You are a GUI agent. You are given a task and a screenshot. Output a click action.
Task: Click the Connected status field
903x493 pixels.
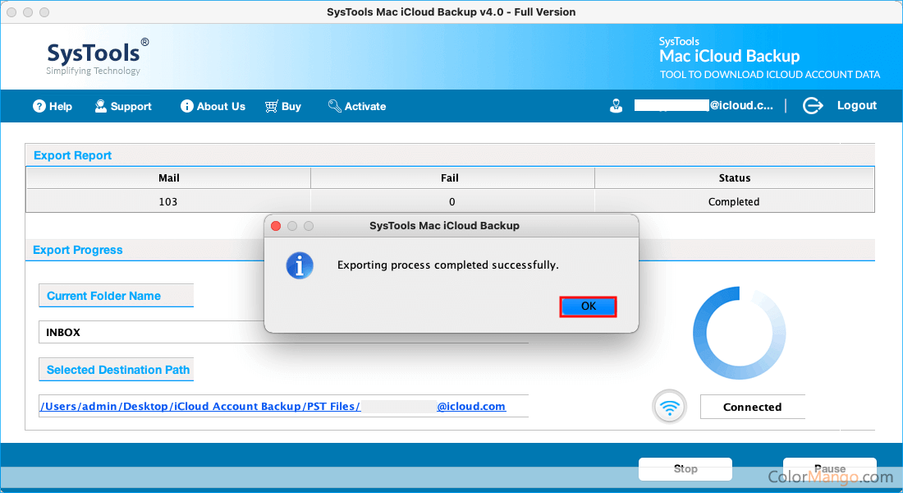(x=752, y=407)
